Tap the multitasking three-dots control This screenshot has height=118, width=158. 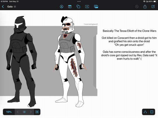tap(79, 1)
